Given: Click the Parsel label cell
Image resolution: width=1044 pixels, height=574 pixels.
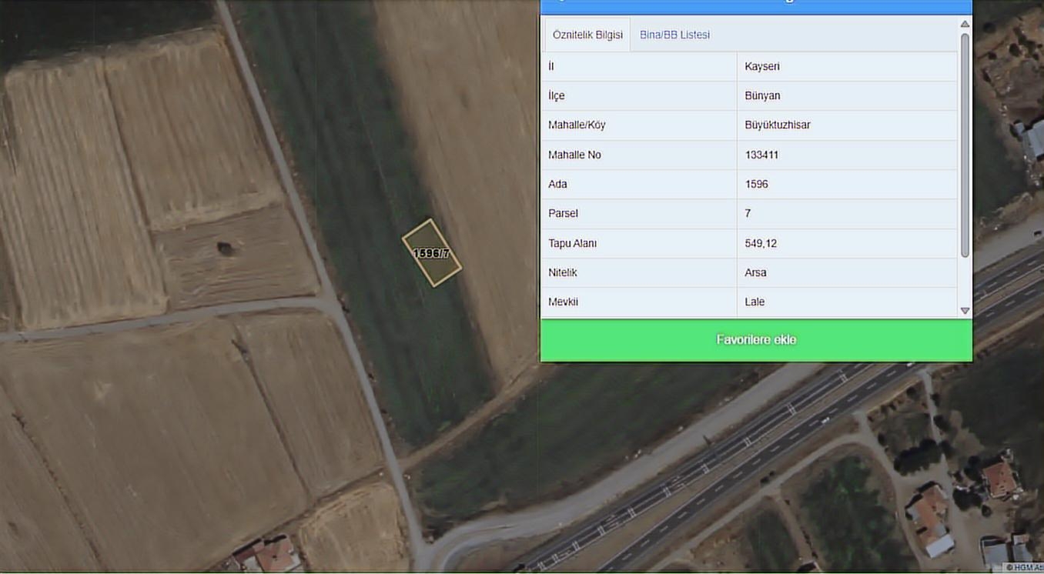Looking at the screenshot, I should coord(639,213).
